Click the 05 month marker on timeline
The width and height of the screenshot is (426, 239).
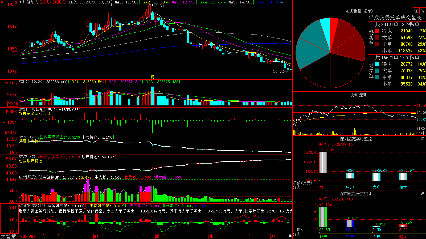(158, 236)
